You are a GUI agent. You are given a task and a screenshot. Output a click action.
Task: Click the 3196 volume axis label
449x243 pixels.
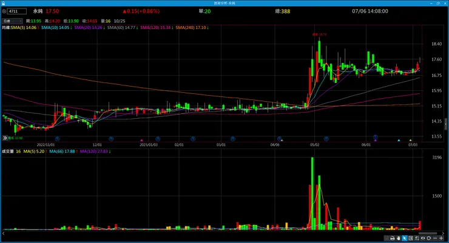coord(437,158)
